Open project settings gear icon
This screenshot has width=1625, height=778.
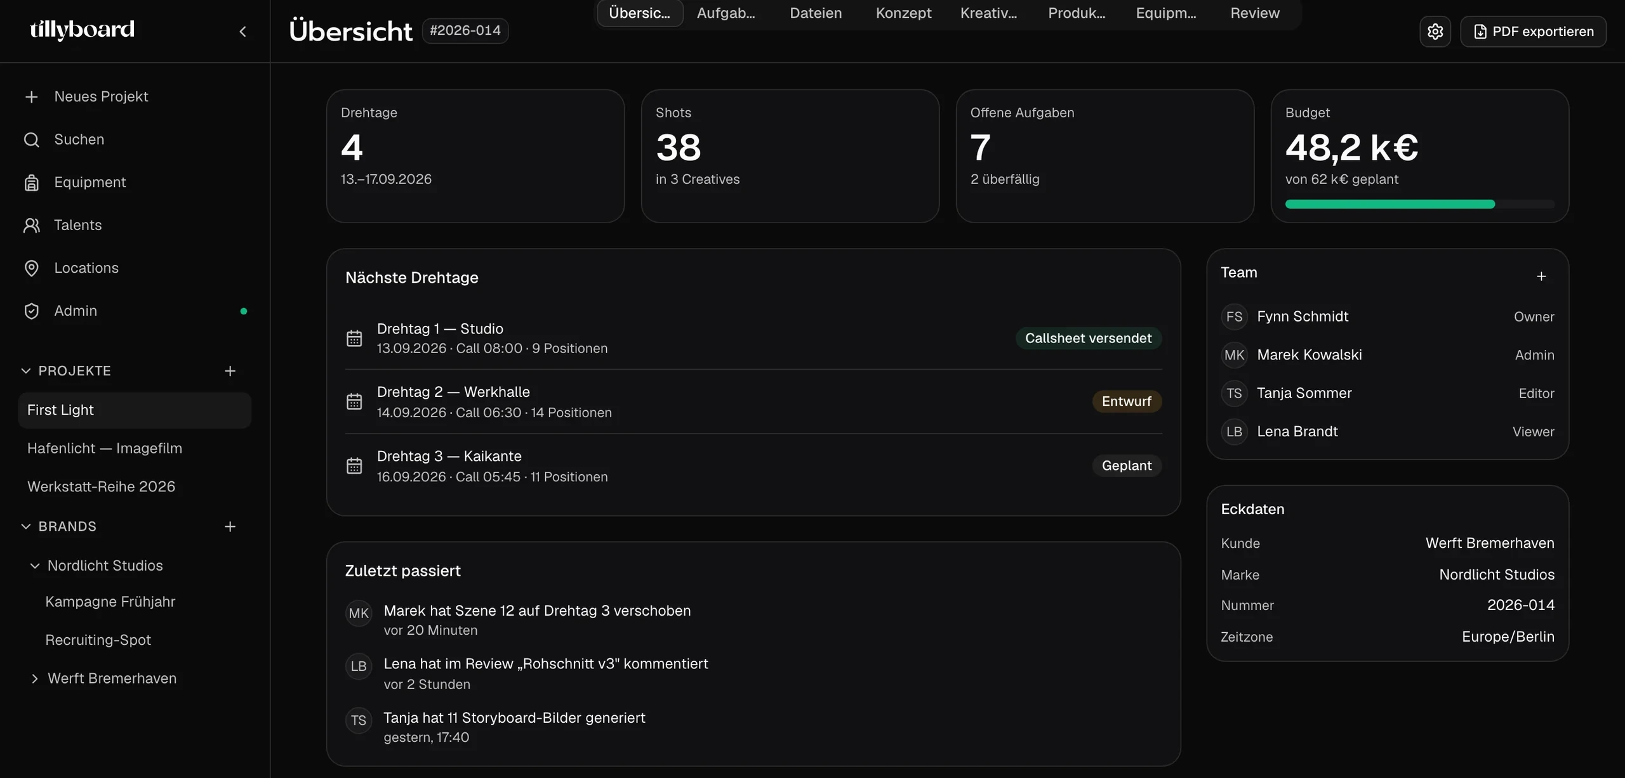pyautogui.click(x=1435, y=32)
